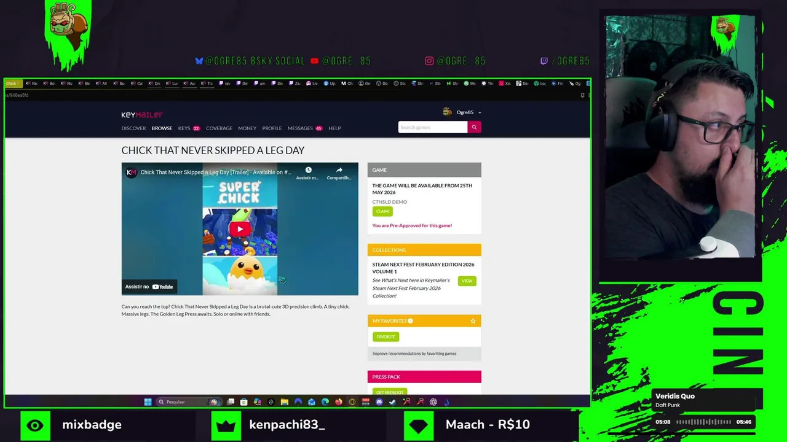Click the bookmark icon in the address bar
The width and height of the screenshot is (787, 442).
coord(582,95)
